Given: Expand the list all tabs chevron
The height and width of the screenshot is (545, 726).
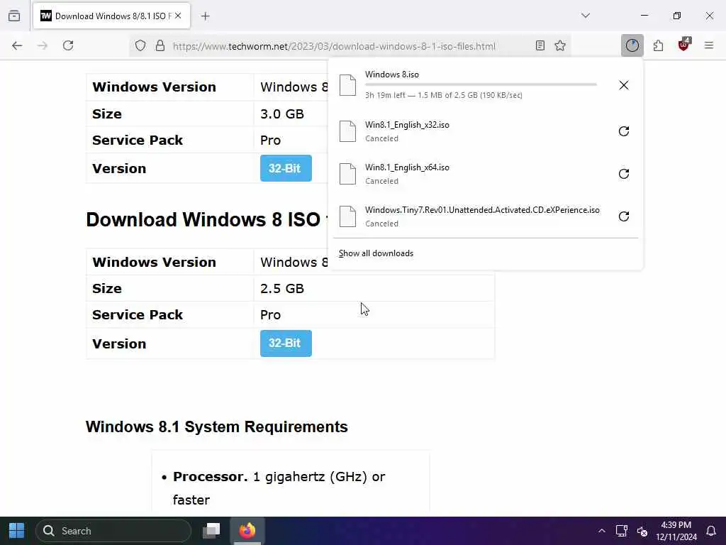Looking at the screenshot, I should coord(586,16).
